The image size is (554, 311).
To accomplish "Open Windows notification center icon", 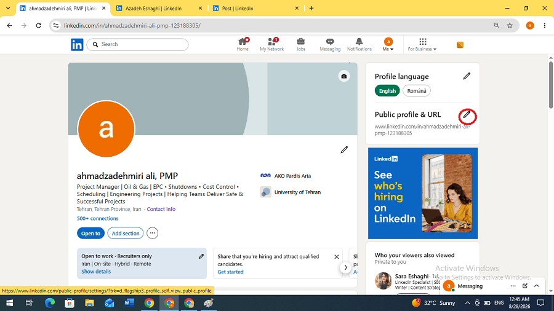I will coord(540,303).
